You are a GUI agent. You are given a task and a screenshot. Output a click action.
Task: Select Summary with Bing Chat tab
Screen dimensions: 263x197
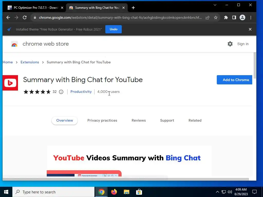[x=97, y=8]
